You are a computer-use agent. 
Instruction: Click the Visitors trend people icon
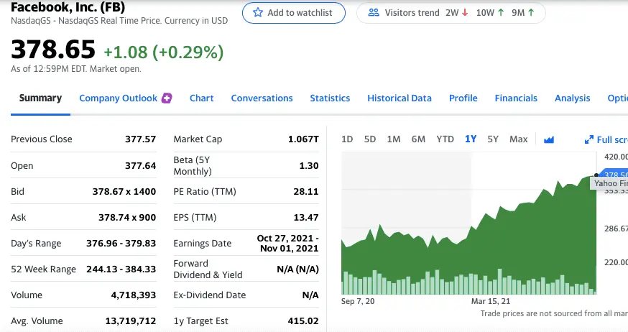pyautogui.click(x=373, y=13)
